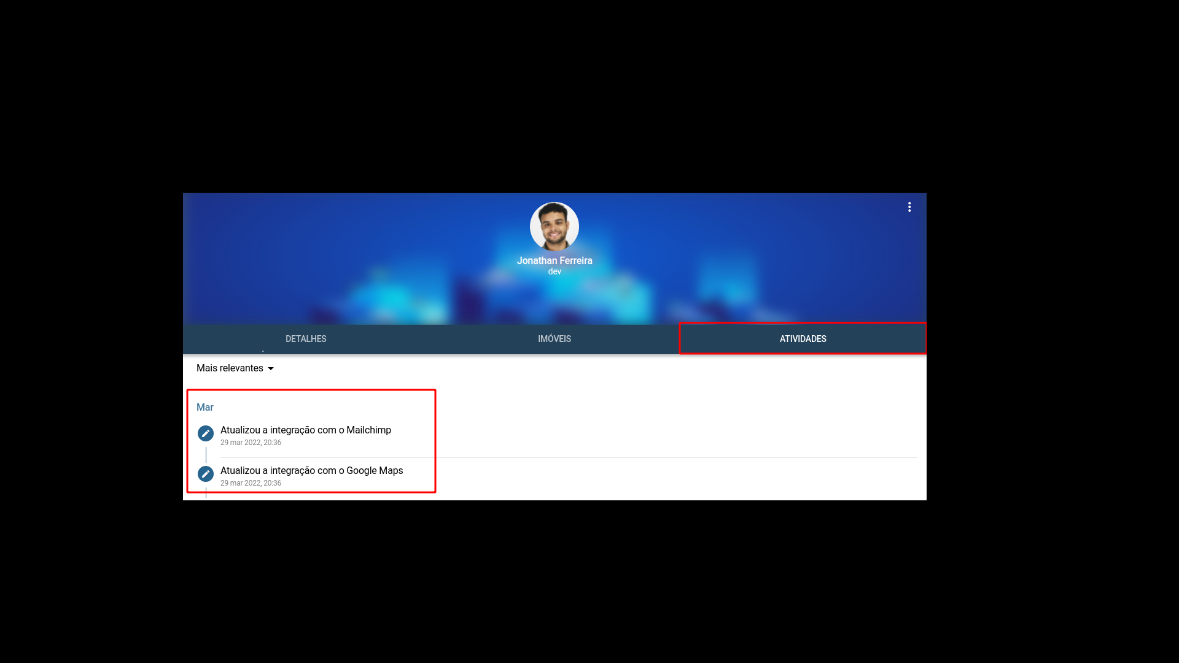Click Jonathan Ferreira's profile avatar
The width and height of the screenshot is (1179, 663).
[x=554, y=227]
